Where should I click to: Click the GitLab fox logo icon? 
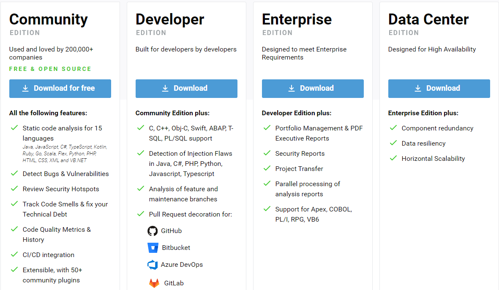(x=154, y=283)
